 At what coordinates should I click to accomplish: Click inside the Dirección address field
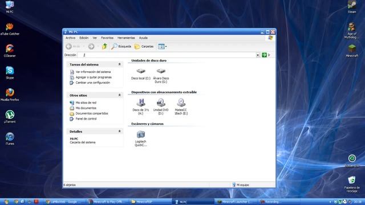167,55
